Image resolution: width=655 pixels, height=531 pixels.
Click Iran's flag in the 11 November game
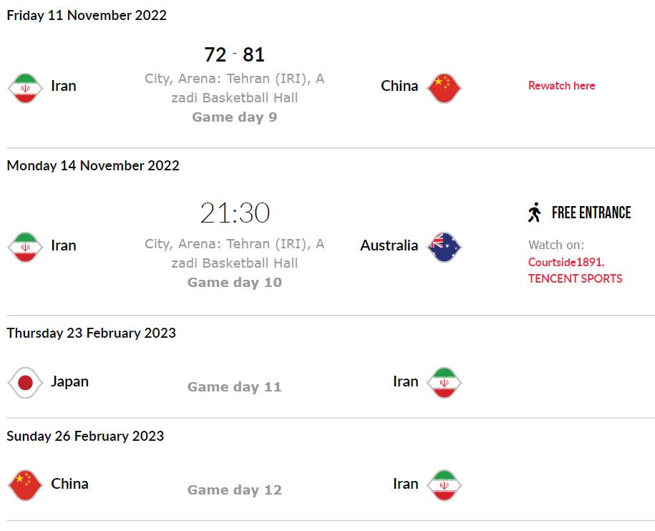(x=25, y=87)
